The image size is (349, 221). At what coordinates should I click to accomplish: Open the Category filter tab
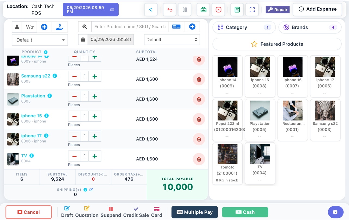pyautogui.click(x=244, y=27)
